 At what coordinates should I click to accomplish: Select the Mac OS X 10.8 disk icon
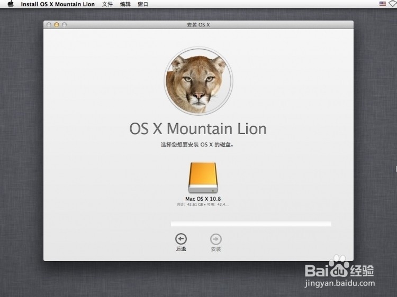(203, 178)
